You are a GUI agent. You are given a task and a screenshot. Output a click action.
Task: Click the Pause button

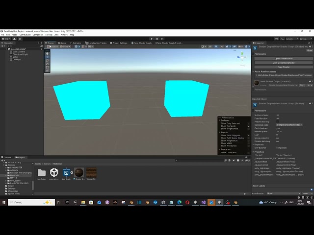157,39
